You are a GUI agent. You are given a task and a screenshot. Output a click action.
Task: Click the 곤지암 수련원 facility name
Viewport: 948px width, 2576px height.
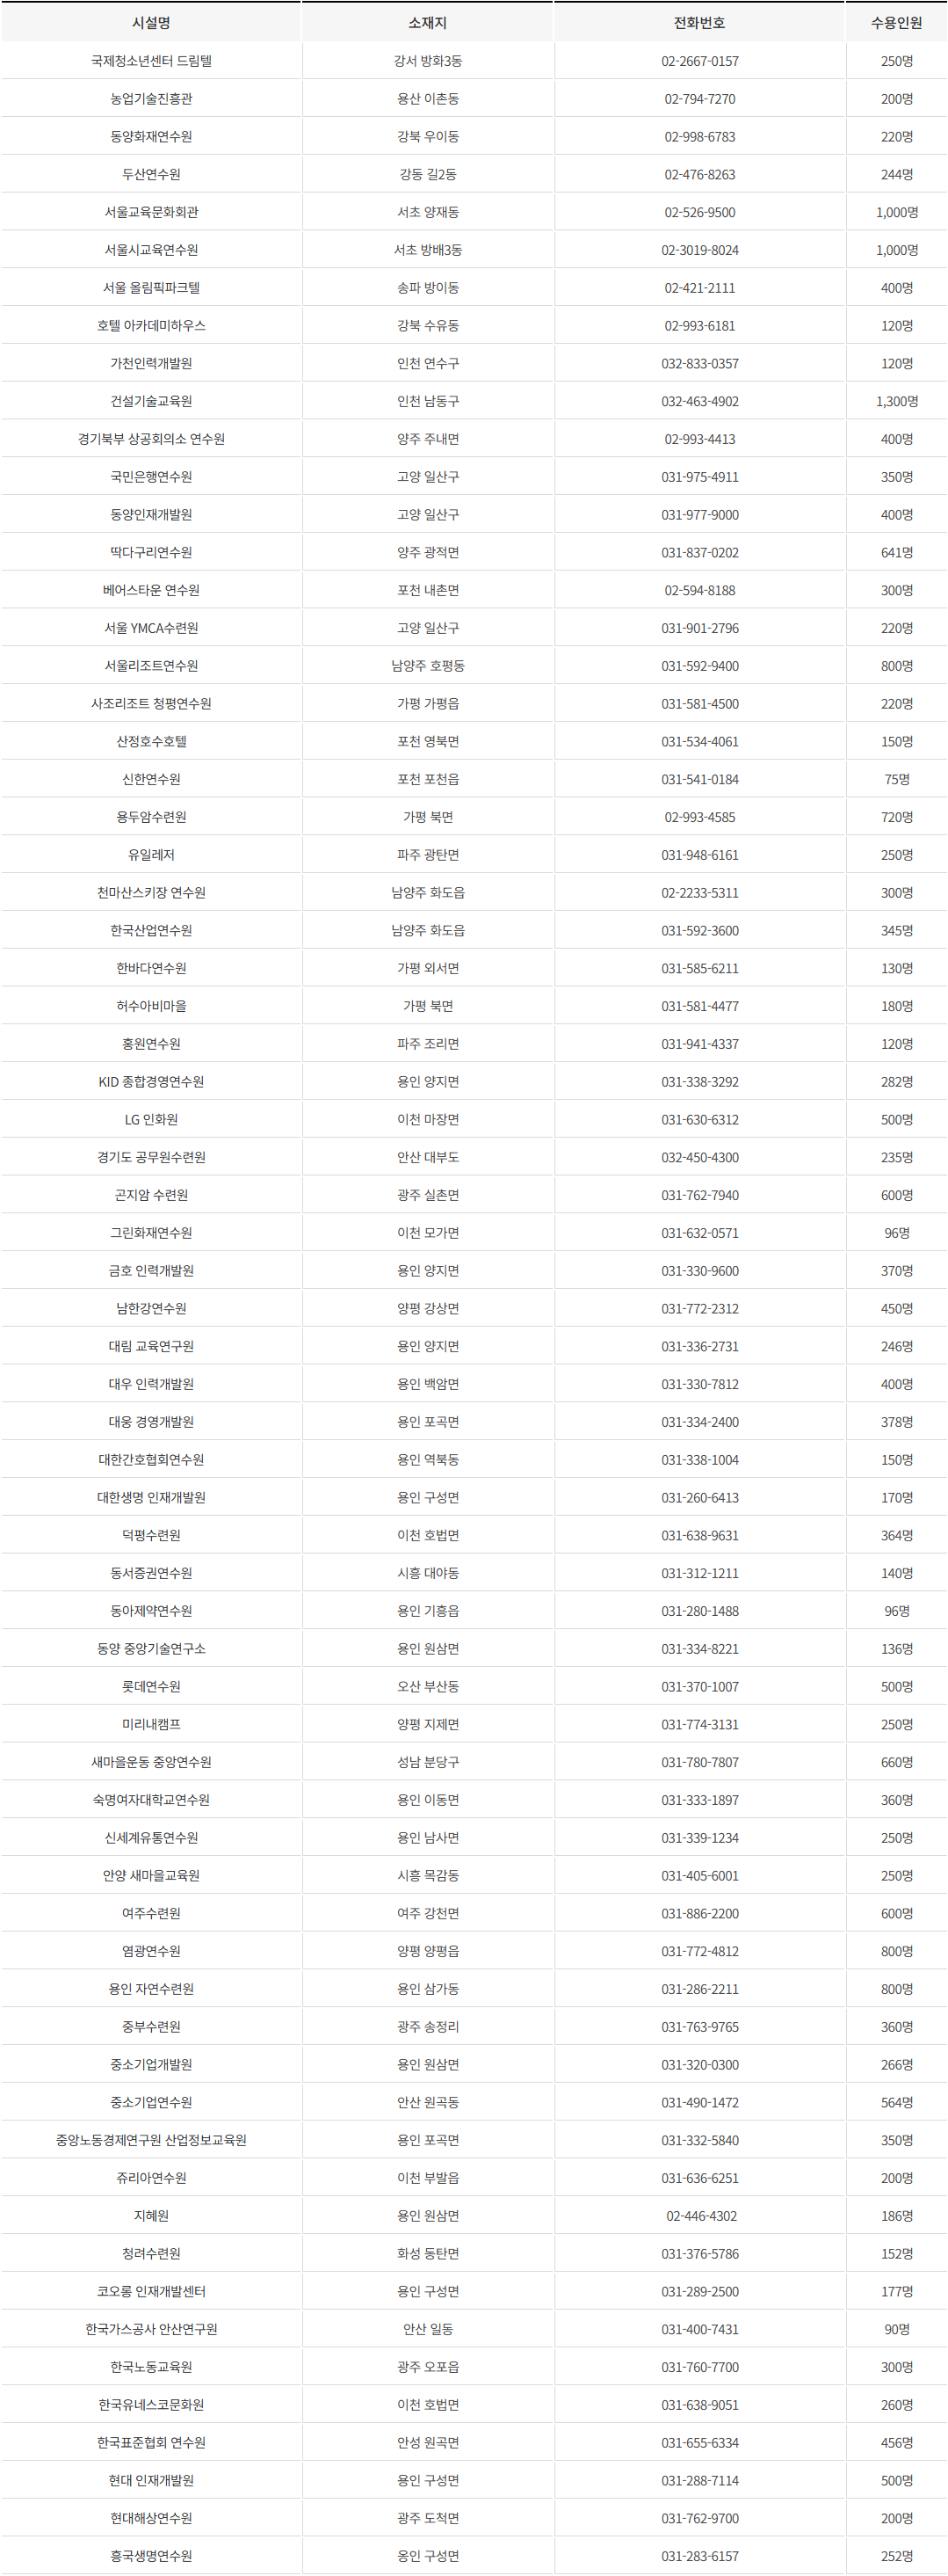coord(151,1195)
